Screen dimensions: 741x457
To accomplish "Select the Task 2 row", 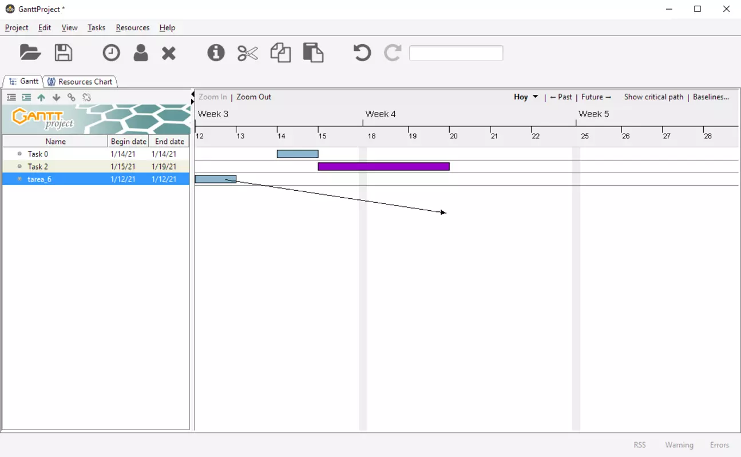I will pyautogui.click(x=96, y=166).
